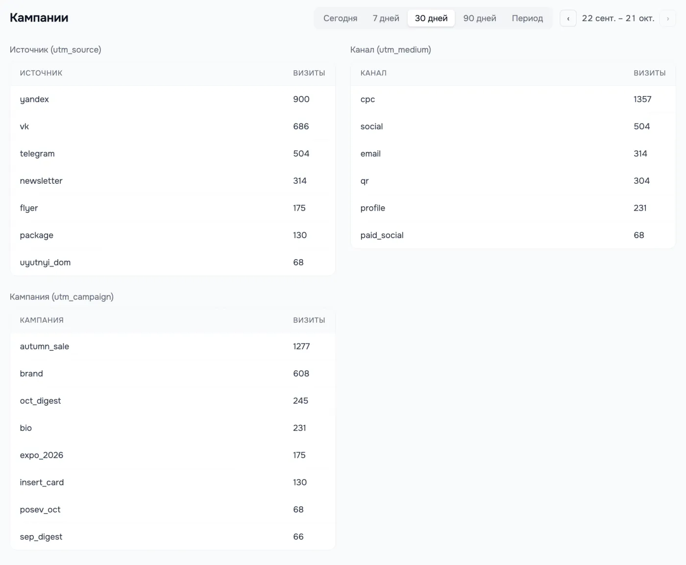Select the sep_digest campaign row

[x=172, y=537]
